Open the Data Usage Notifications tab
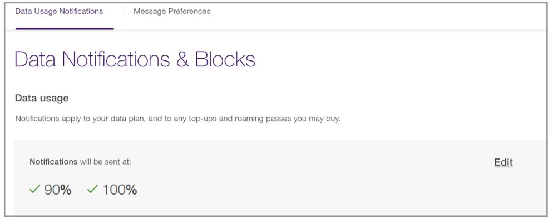 (59, 11)
